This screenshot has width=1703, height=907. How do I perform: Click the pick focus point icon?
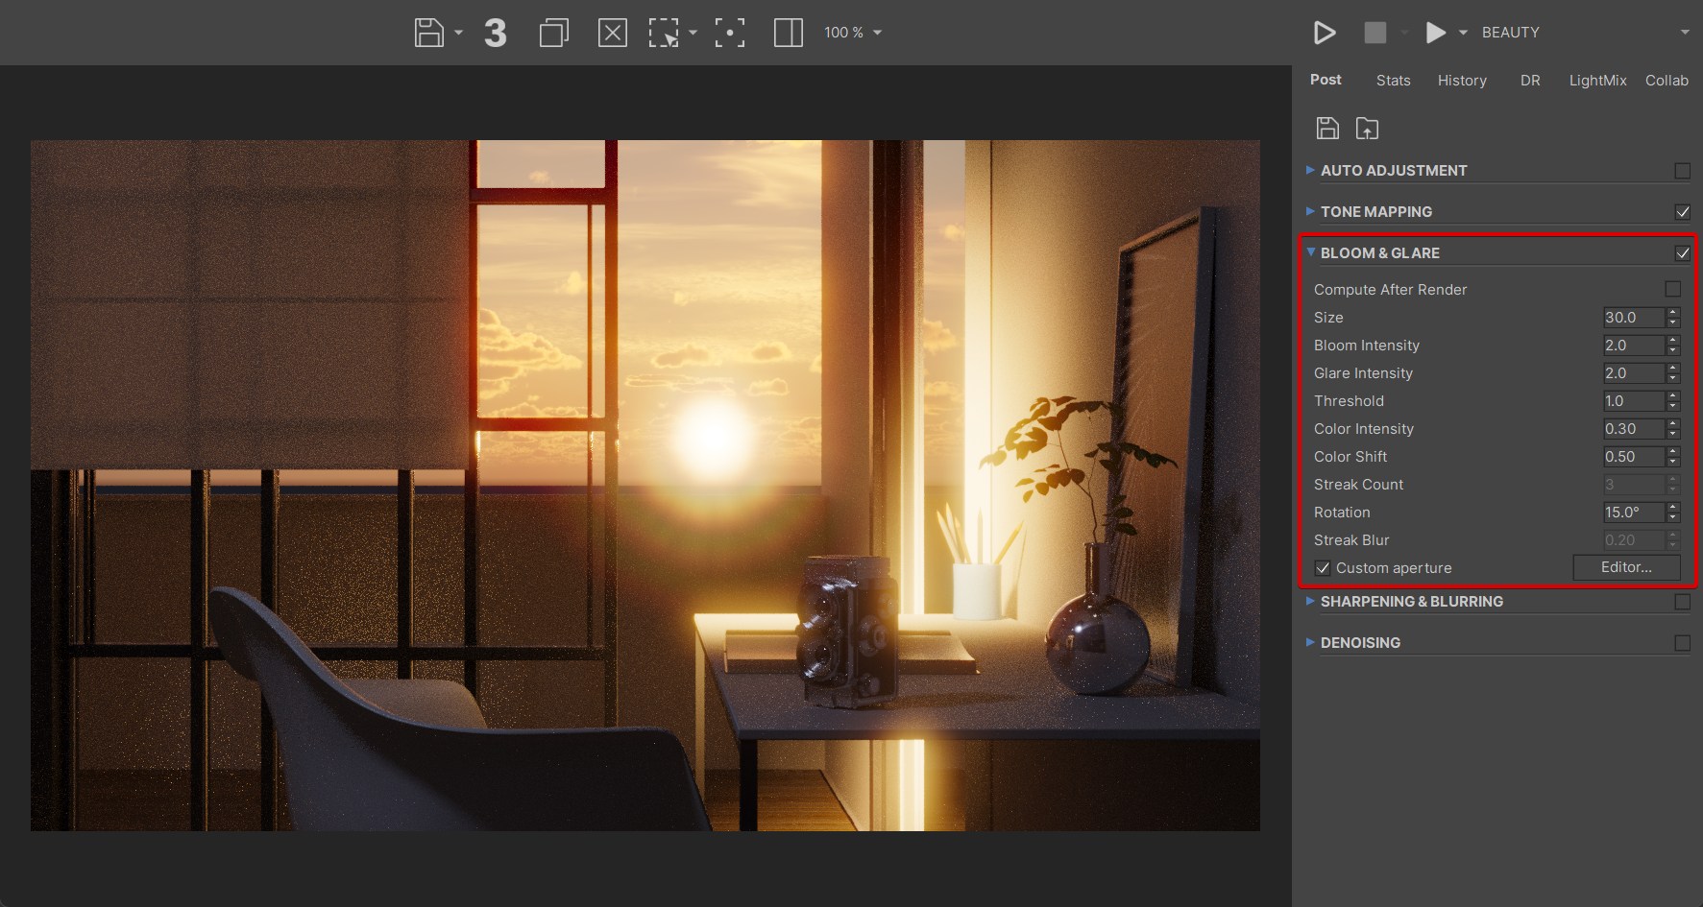click(x=729, y=33)
